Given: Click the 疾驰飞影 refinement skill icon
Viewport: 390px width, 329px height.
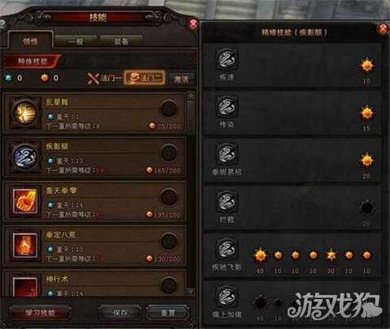Looking at the screenshot, I should click(x=227, y=248).
